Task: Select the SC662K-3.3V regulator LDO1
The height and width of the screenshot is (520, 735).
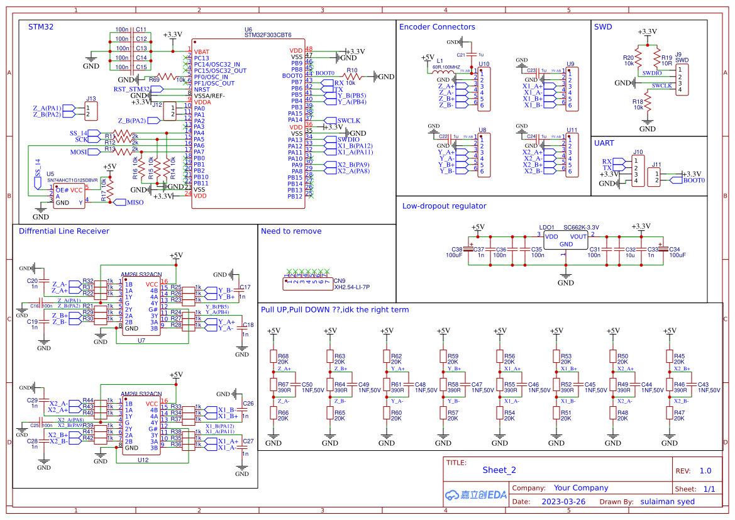Action: tap(565, 238)
